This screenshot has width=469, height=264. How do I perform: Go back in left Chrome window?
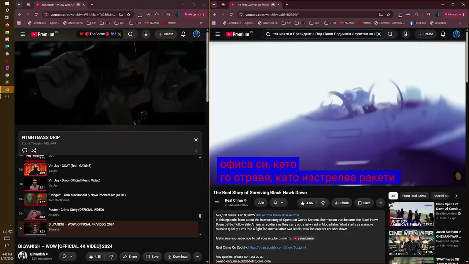tap(20, 15)
